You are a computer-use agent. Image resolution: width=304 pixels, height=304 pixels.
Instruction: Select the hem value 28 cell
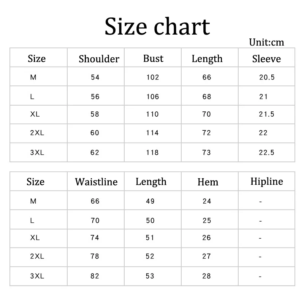[x=207, y=276]
